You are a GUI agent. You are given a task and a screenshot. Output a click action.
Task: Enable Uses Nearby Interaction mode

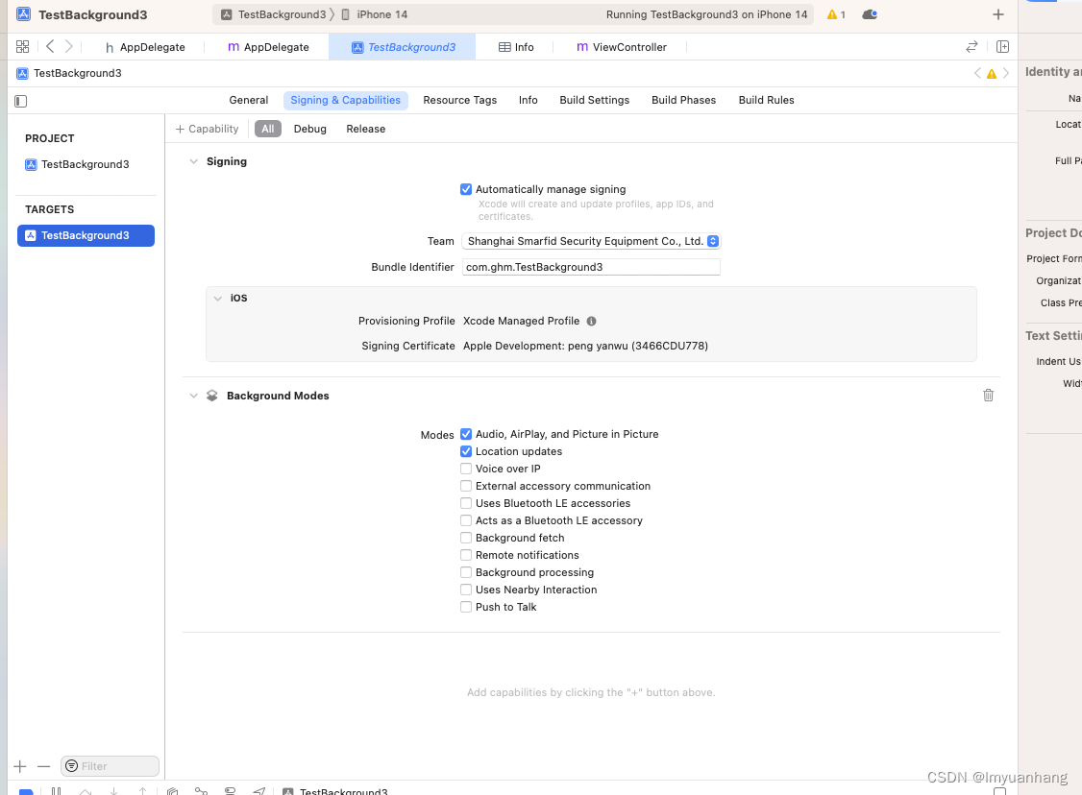[x=466, y=589]
